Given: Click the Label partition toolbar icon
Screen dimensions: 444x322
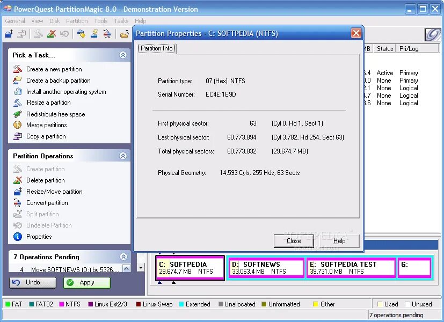Looking at the screenshot, I should [x=81, y=34].
